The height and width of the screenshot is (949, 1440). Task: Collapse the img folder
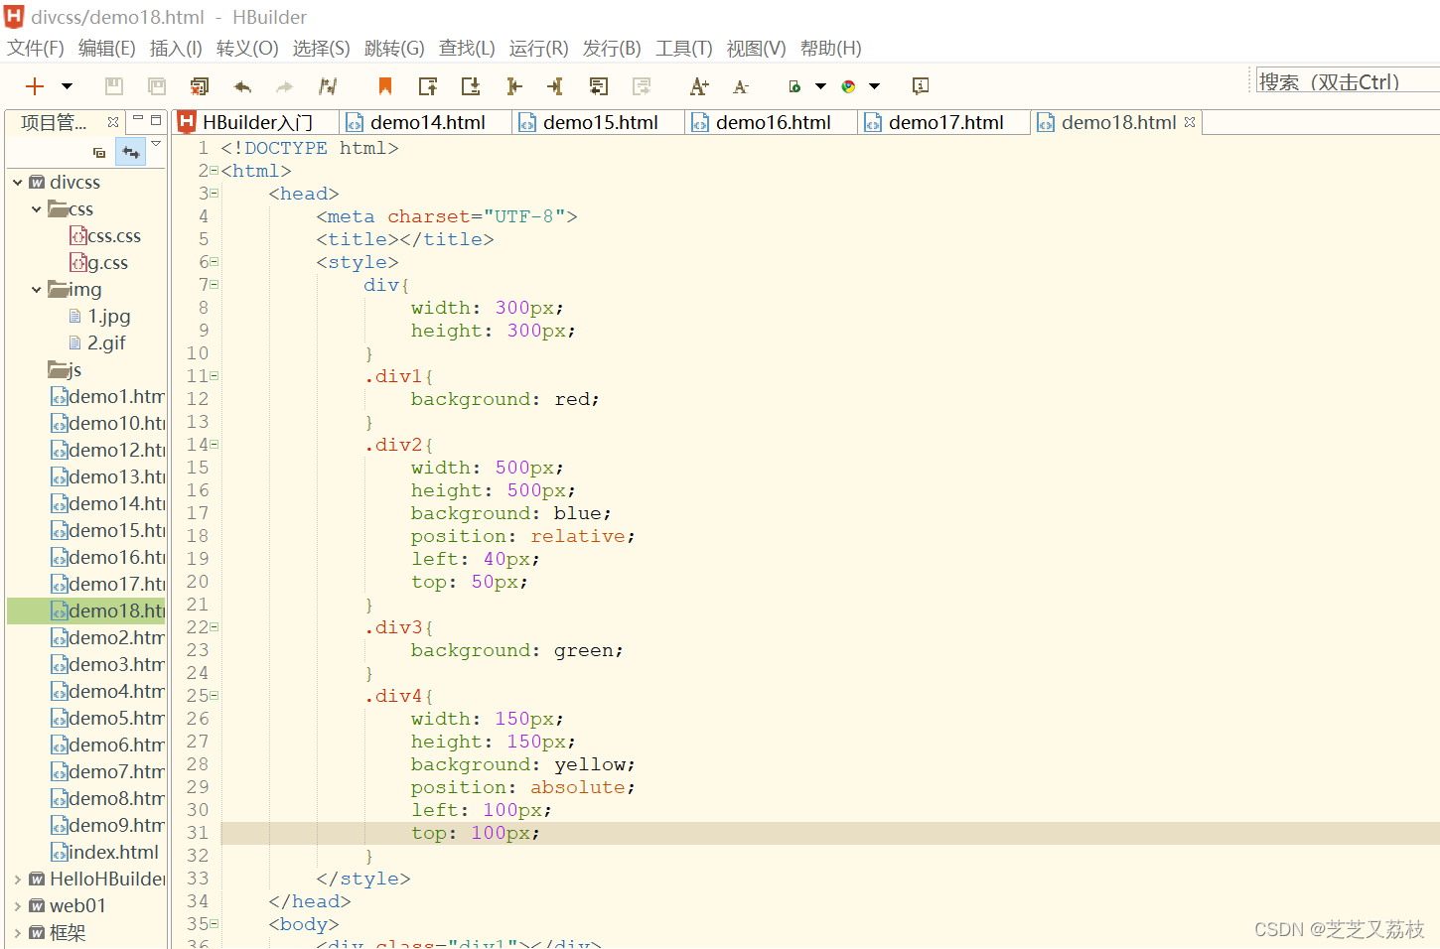pos(37,290)
